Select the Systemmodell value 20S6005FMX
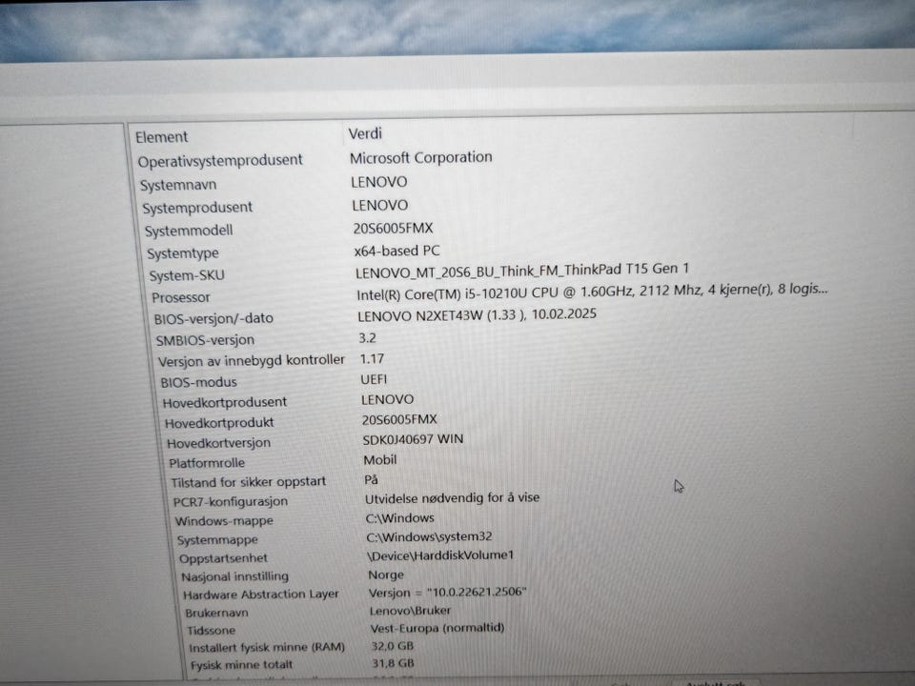Viewport: 915px width, 686px height. click(393, 228)
